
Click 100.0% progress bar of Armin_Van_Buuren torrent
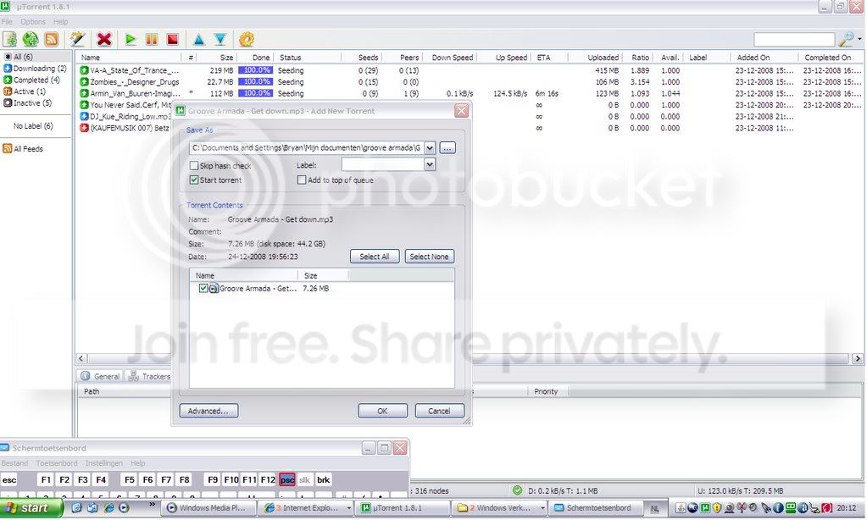click(x=255, y=93)
